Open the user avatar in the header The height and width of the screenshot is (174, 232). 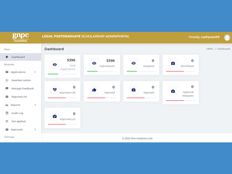[227, 37]
